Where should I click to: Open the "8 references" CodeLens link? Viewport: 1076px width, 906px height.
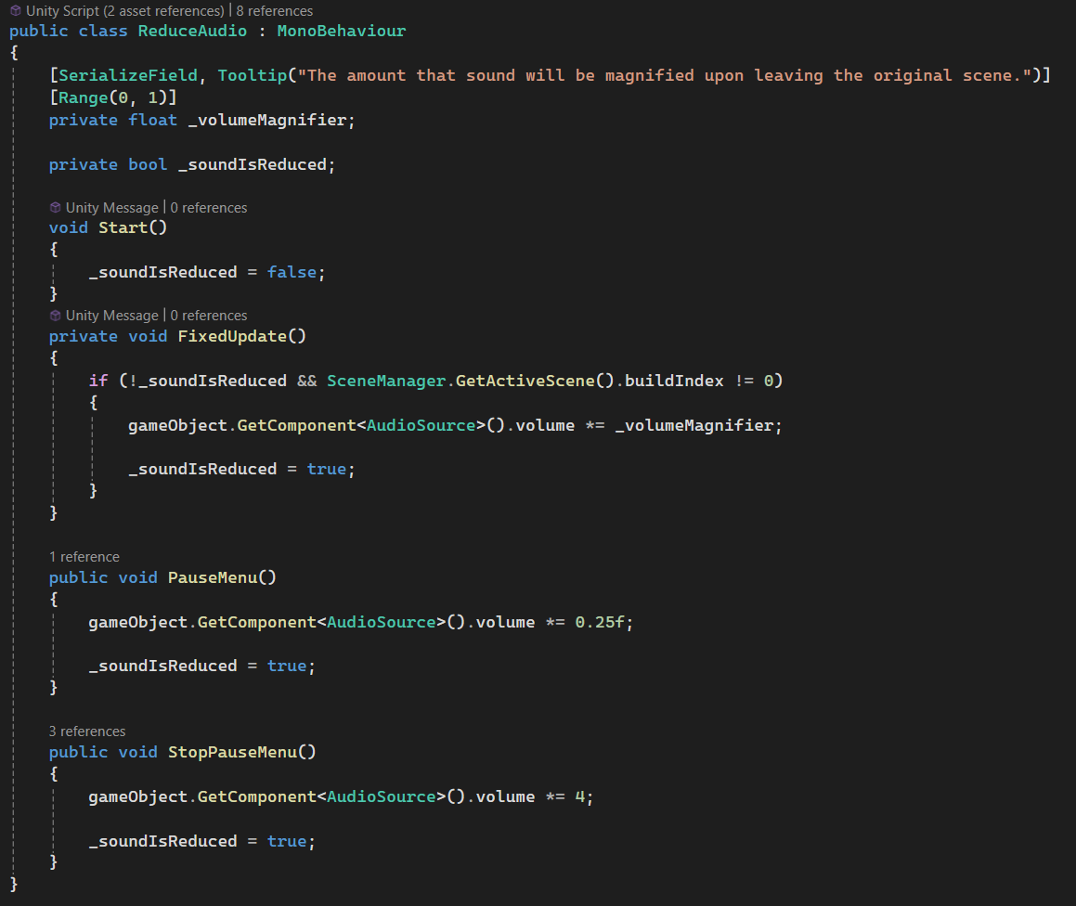point(275,11)
